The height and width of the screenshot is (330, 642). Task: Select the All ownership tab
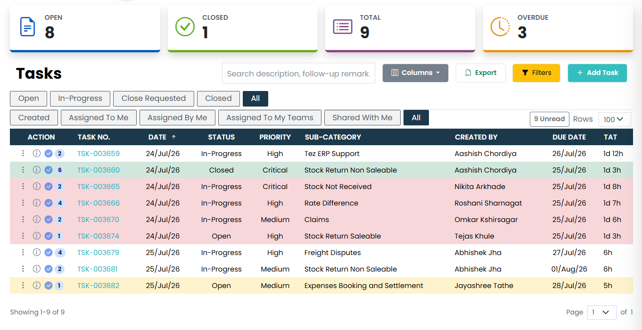click(x=416, y=118)
